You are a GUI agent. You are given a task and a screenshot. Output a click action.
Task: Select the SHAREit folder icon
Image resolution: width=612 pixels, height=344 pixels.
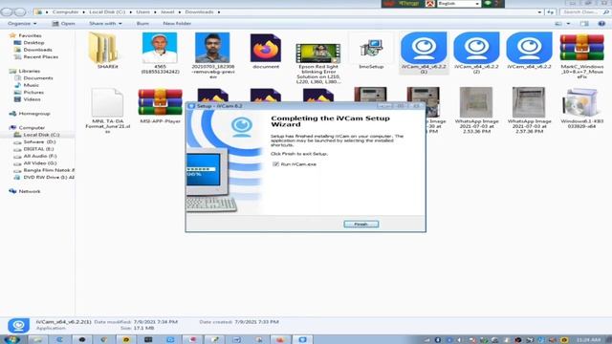pyautogui.click(x=103, y=49)
